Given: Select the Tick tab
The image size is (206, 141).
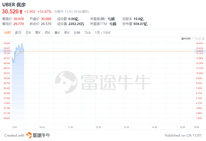Looking at the screenshot, I should [x=88, y=33].
